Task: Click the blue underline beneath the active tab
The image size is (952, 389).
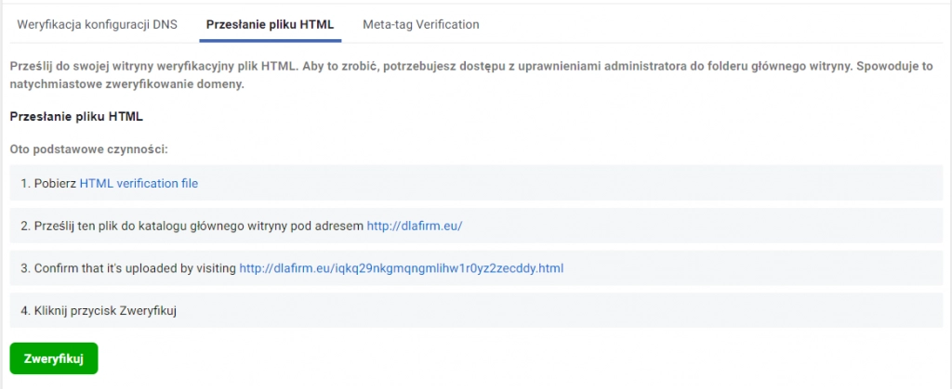Action: 271,41
